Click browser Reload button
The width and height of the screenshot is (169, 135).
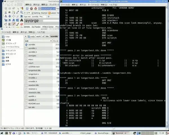(27, 8)
